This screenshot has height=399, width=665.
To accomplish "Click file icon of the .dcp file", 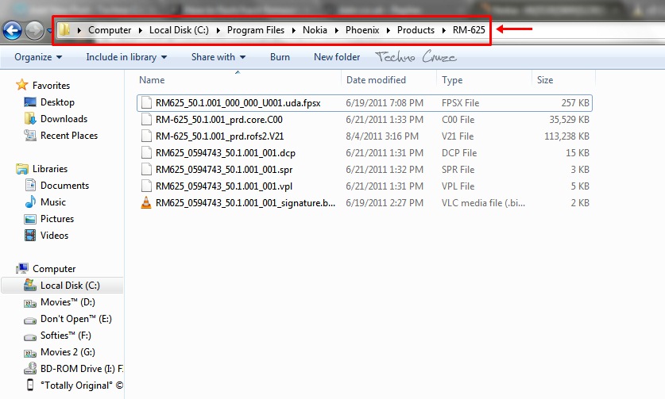I will (x=146, y=153).
